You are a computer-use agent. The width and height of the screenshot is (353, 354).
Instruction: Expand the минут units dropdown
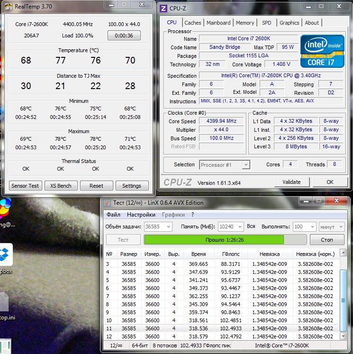coord(341,227)
